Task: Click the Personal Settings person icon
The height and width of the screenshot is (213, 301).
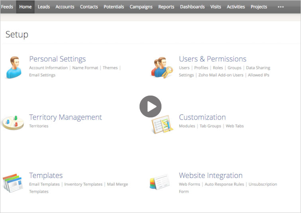Action: [13, 67]
